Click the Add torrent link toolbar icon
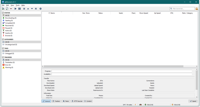Image resolution: width=200 pixels, height=107 pixels. (x=3, y=9)
